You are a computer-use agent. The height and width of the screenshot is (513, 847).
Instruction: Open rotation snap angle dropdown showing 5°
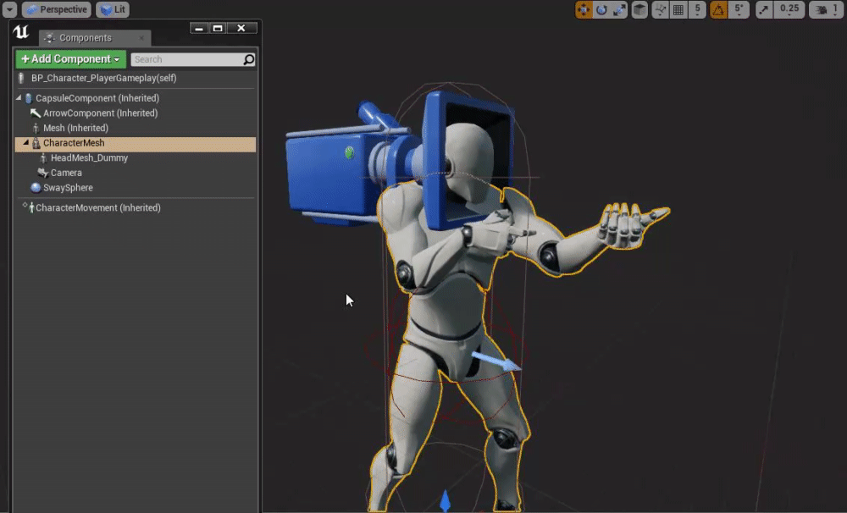tap(738, 10)
